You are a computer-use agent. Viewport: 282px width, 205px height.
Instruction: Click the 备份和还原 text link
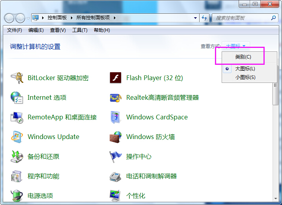[x=43, y=157]
